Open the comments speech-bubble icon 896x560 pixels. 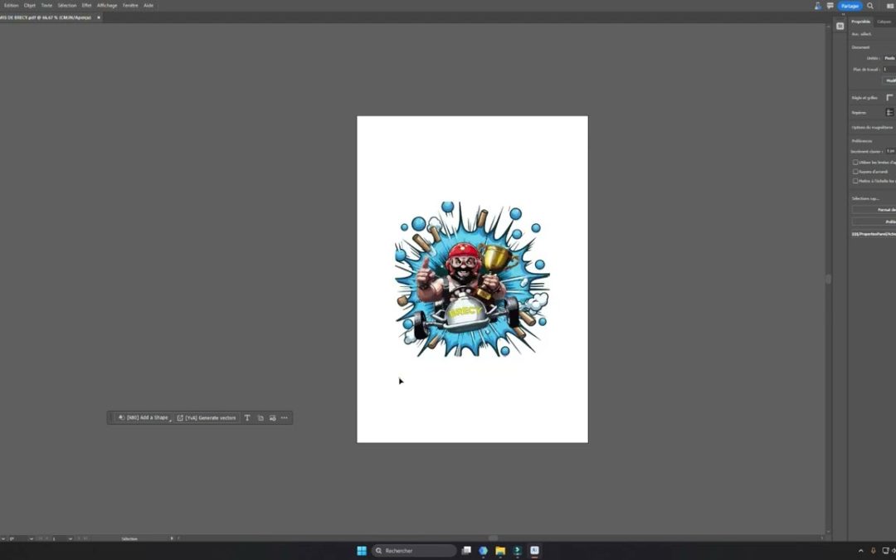click(830, 6)
